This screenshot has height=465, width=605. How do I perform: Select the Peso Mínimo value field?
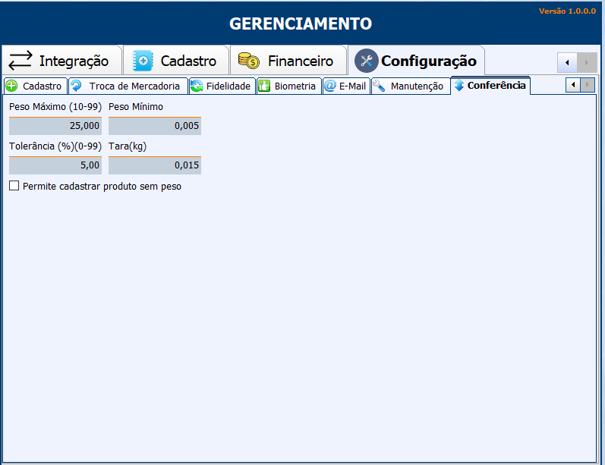coord(155,126)
